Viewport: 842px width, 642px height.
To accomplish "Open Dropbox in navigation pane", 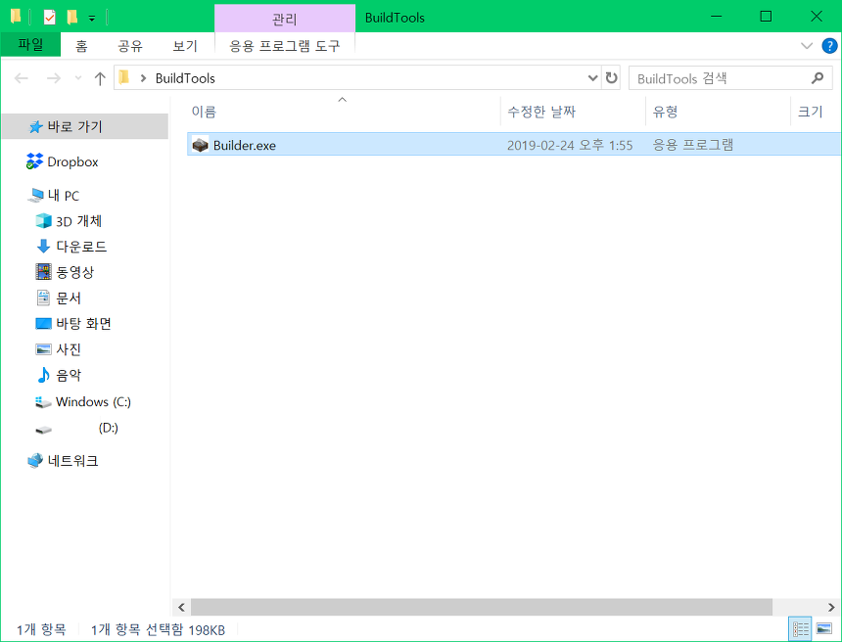I will [72, 161].
